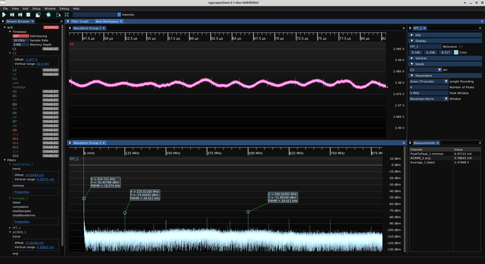This screenshot has height=264, width=485.
Task: Click the Properties link under PeakToPeak_1 minmax
Action: 22,192
